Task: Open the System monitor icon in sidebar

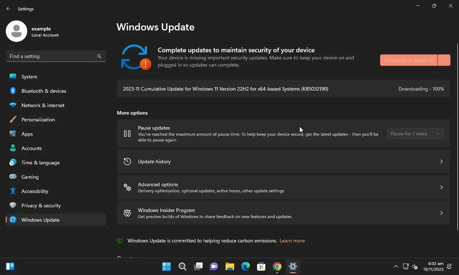Action: (x=13, y=77)
